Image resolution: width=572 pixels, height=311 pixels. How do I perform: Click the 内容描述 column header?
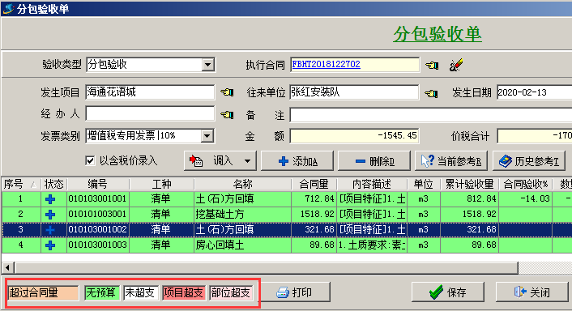click(372, 184)
